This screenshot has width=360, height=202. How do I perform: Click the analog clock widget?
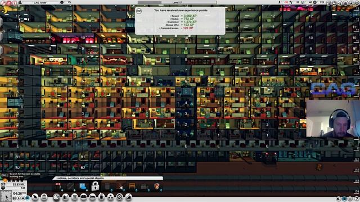point(6,196)
